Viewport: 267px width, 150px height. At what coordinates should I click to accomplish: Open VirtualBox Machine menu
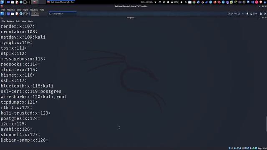point(10,10)
